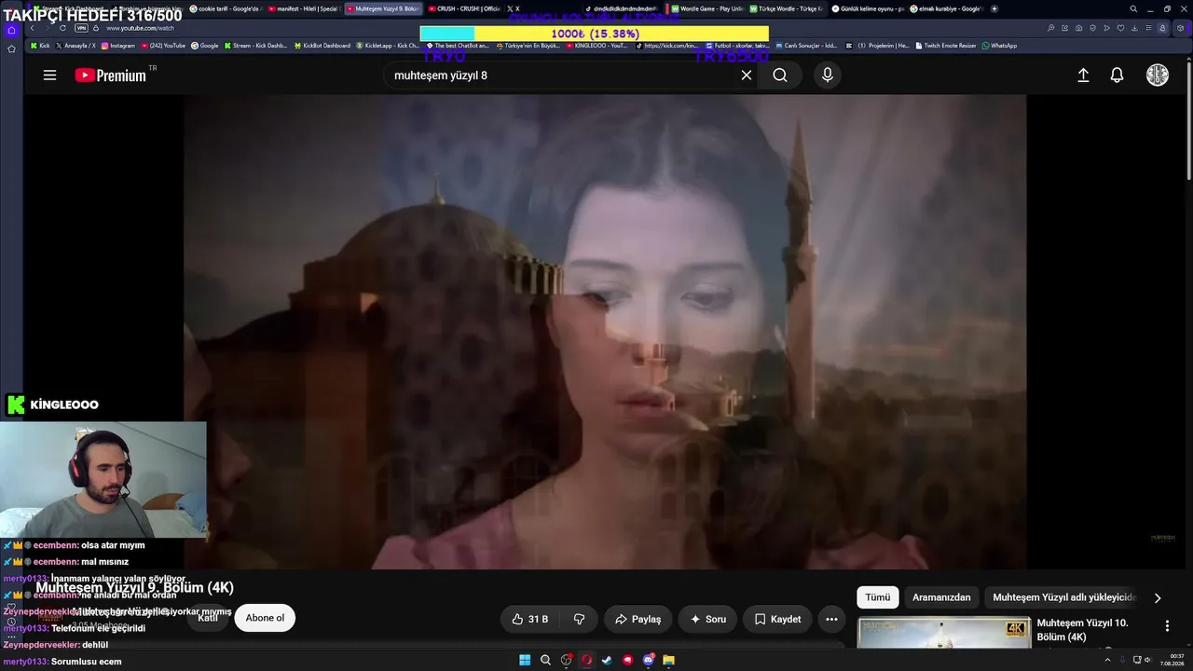Select the Aramanızdan filter chip
Screen dimensions: 1193x671
tap(941, 597)
